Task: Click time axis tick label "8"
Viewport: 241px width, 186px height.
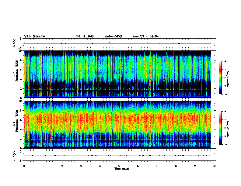Action: point(176,166)
